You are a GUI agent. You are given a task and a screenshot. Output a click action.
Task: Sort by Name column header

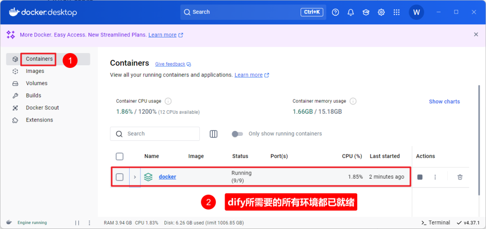(x=152, y=156)
